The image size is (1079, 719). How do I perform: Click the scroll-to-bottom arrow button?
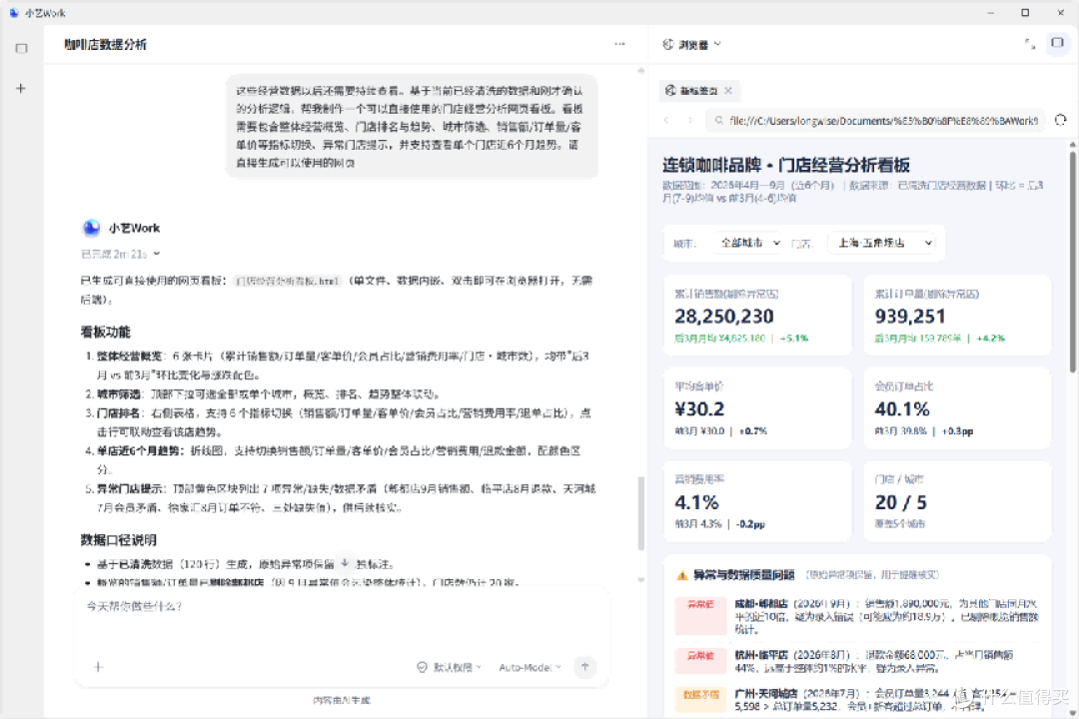[x=345, y=563]
